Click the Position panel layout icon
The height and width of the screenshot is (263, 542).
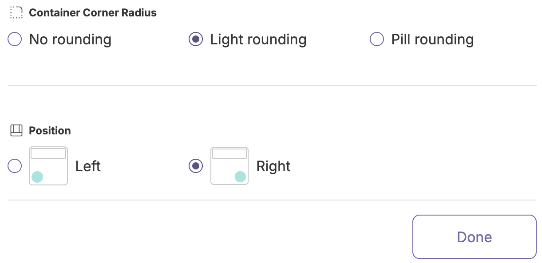click(16, 130)
